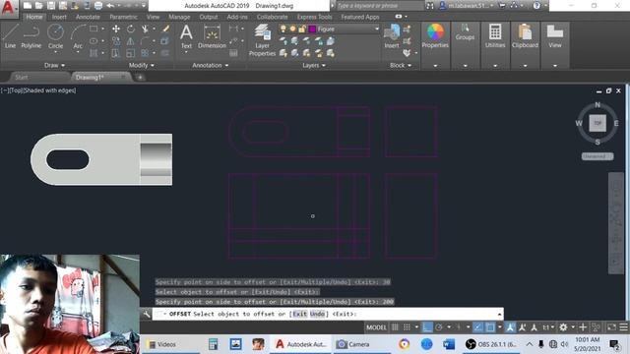The image size is (630, 354).
Task: Click the Shaded with edges visual style label
Action: coord(50,90)
